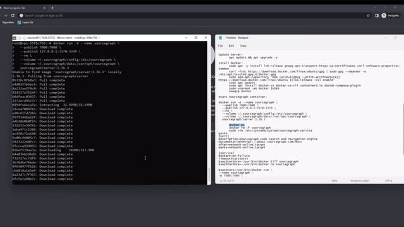404x227 pixels.
Task: Bookmark this page with star icon
Action: point(368,15)
